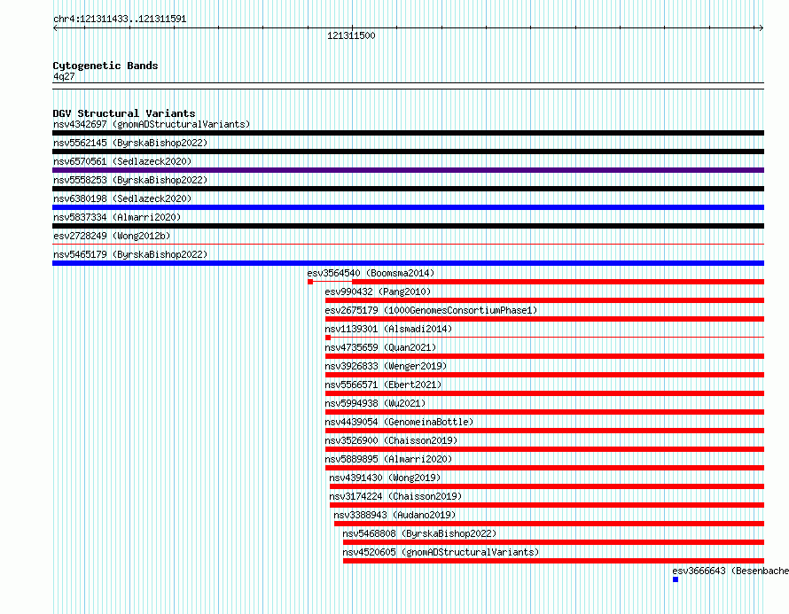Open variant nsv4735659 Quan2021
The width and height of the screenshot is (789, 614).
[380, 347]
